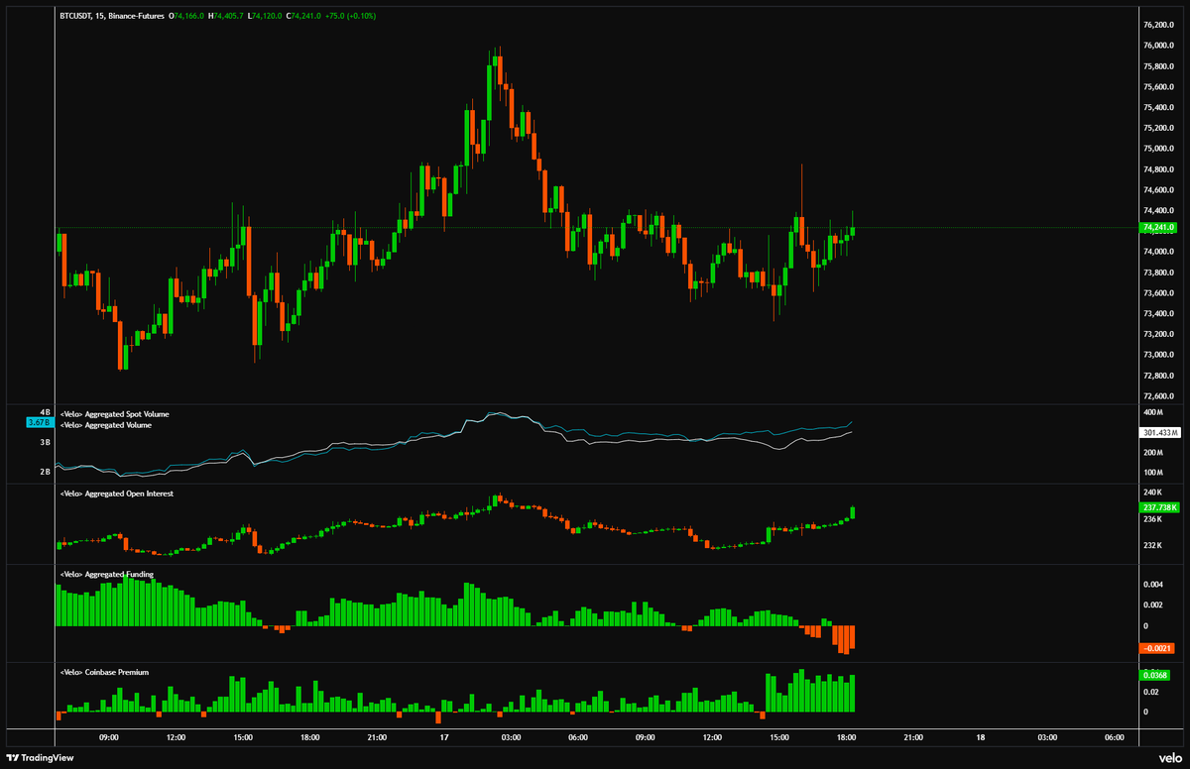
Task: Click the BTCUSDT, 15, Binance-Futures symbol legend
Action: (112, 16)
